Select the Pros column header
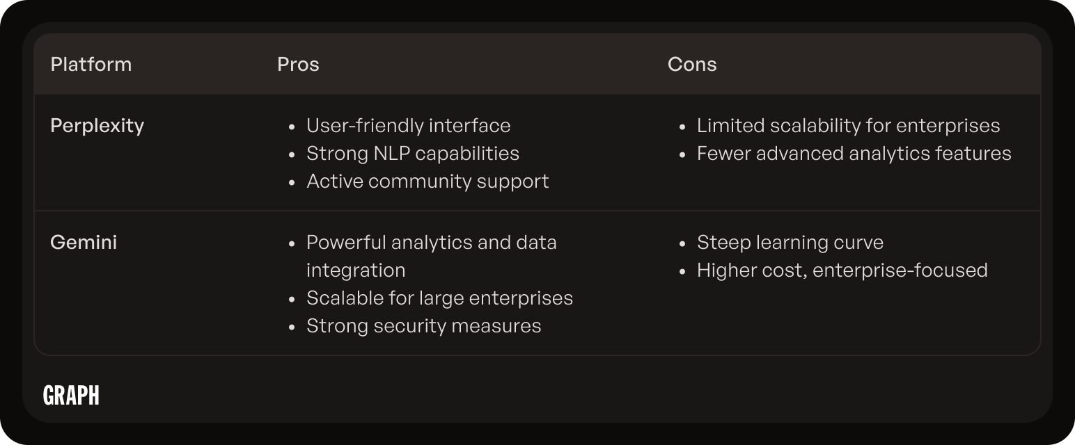This screenshot has height=445, width=1075. click(298, 64)
